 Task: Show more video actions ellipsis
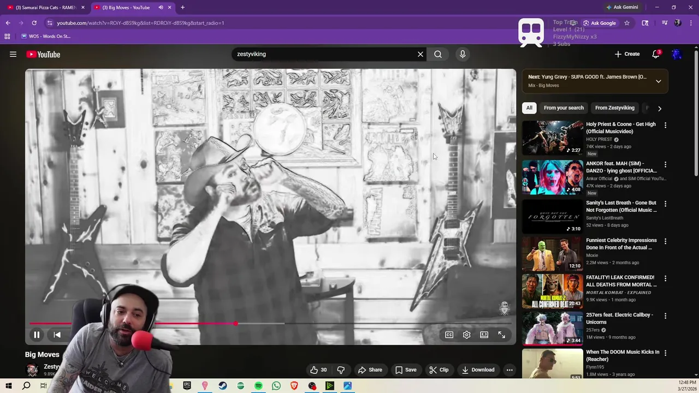pos(510,370)
